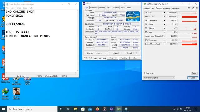Select the CPUID CPU-Z desktop icon
The width and height of the screenshot is (200, 112).
click(x=27, y=81)
